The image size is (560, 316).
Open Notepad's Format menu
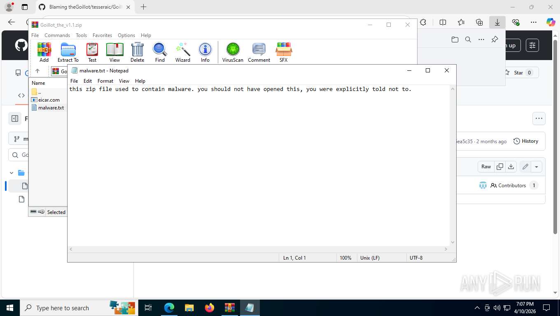[105, 81]
